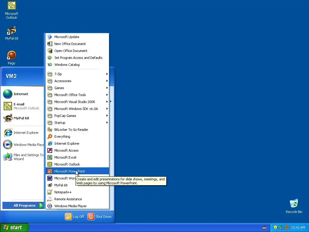Image resolution: width=309 pixels, height=232 pixels.
Task: Expand Microsoft Windows SDK v6.0A arrow
Action: [x=107, y=109]
